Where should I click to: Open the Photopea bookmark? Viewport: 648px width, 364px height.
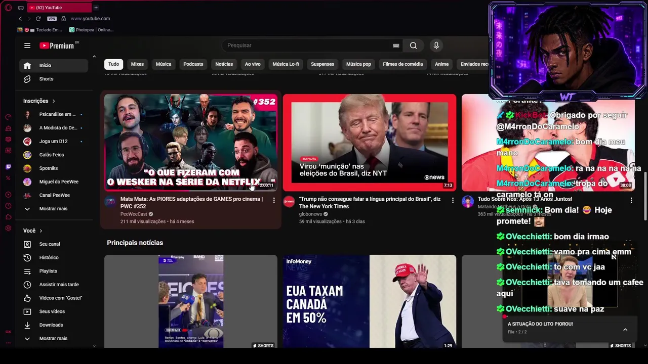[92, 30]
